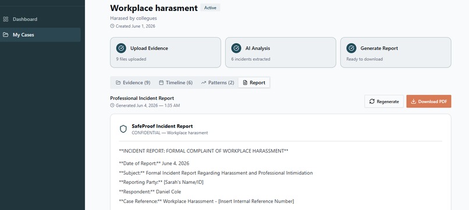Viewport: 469px width, 210px height.
Task: Click the Reporting Party line
Action: pyautogui.click(x=161, y=182)
